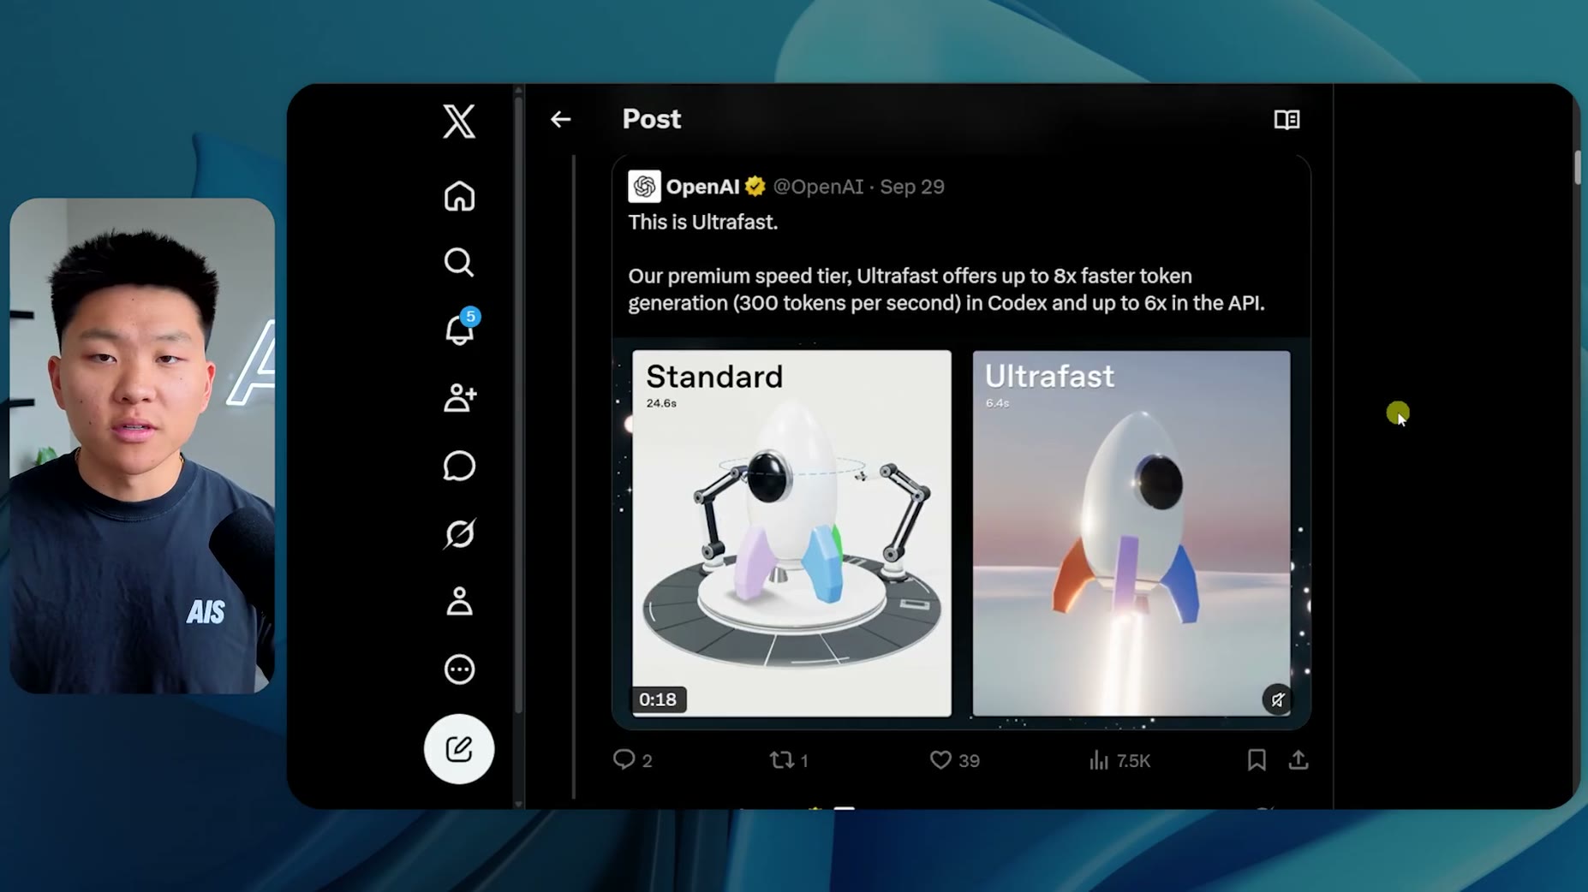Toggle reader view book icon

point(1287,119)
